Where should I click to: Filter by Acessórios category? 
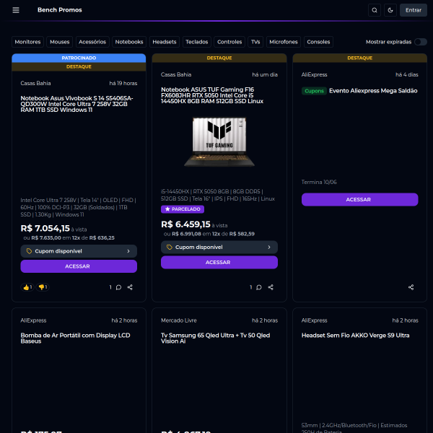click(92, 42)
